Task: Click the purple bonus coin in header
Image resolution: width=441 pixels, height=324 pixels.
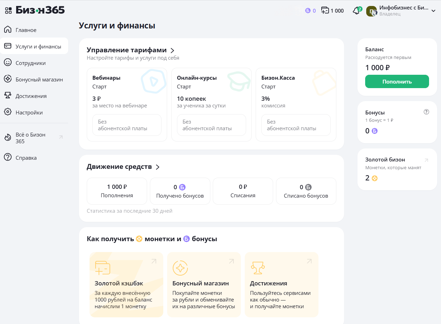Action: [308, 11]
